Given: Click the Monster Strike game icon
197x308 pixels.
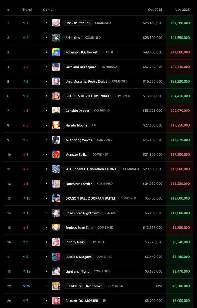Looking at the screenshot, I should coord(56,155).
